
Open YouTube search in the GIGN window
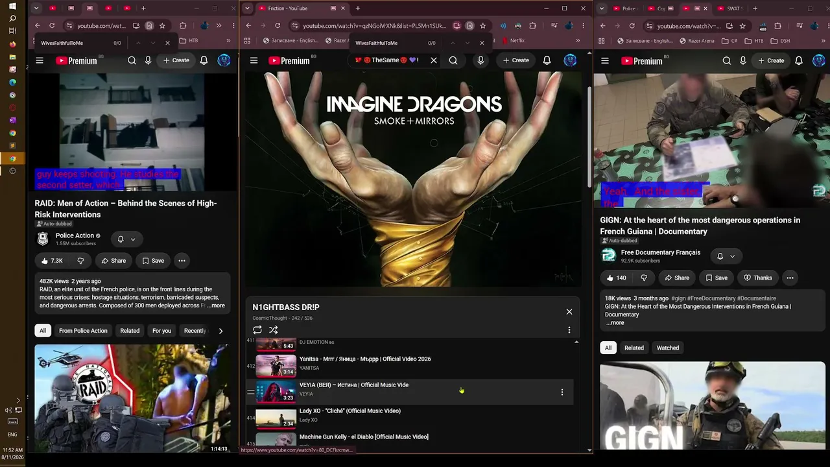tap(727, 61)
